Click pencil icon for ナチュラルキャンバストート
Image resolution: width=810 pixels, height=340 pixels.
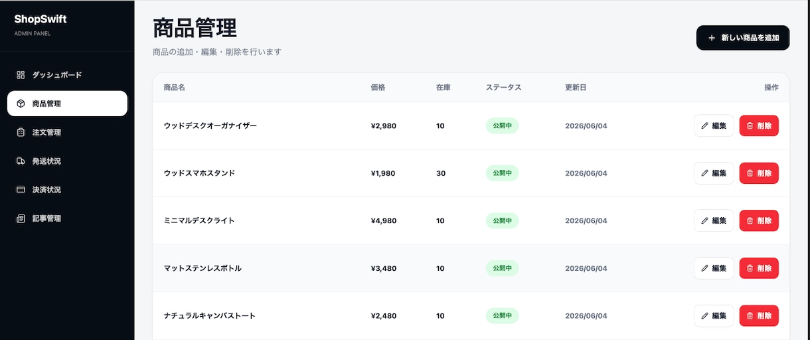705,315
